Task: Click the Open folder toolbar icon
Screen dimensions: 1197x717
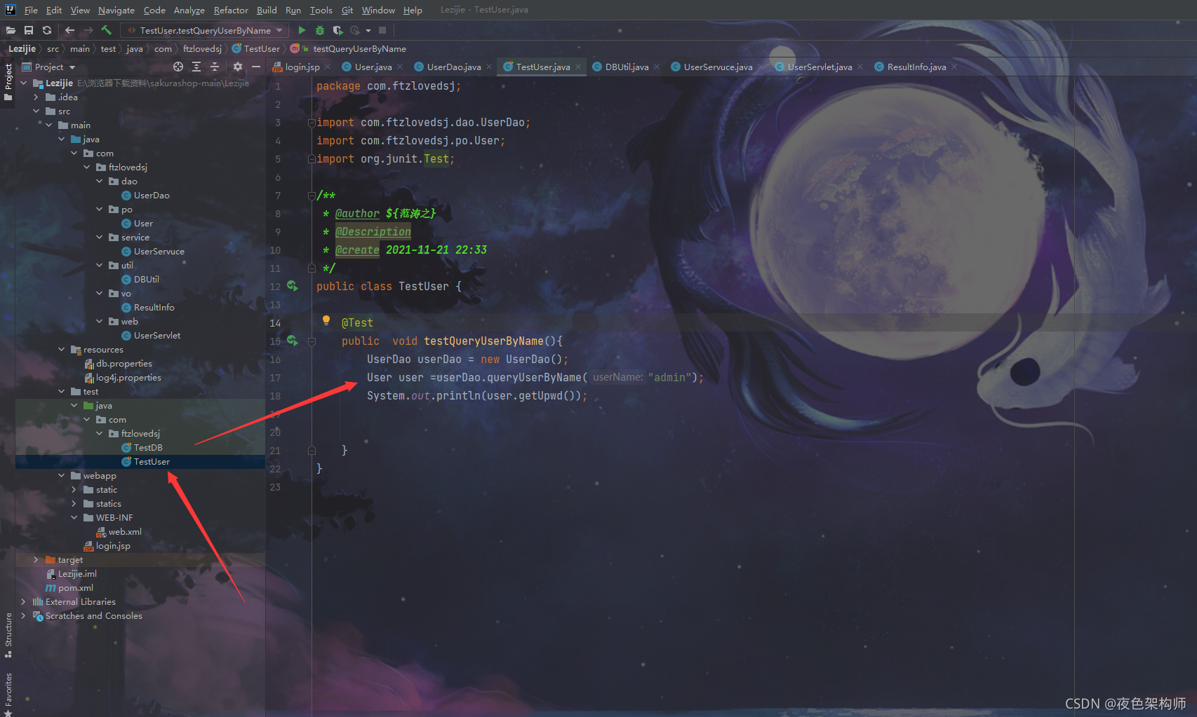Action: click(x=11, y=30)
